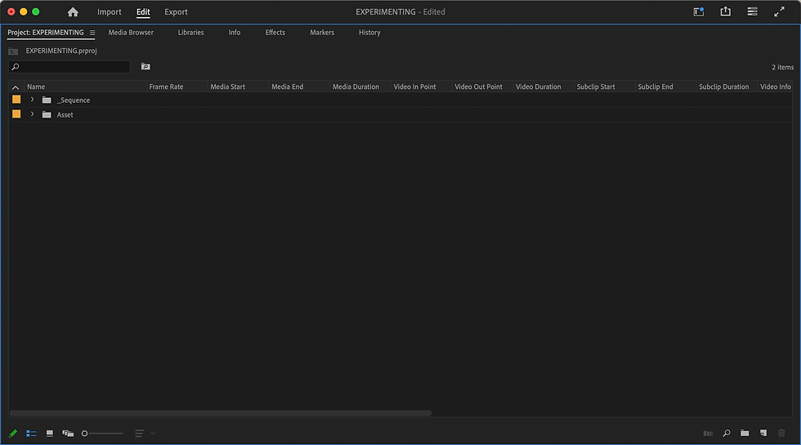Screen dimensions: 801x445
Task: Expand the _Sequence bin
Action: click(32, 100)
